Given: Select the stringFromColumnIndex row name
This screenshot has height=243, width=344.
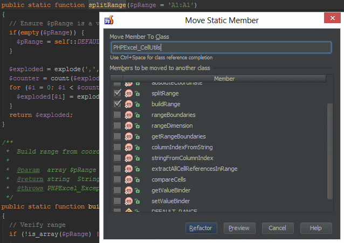Looking at the screenshot, I should [182, 158].
